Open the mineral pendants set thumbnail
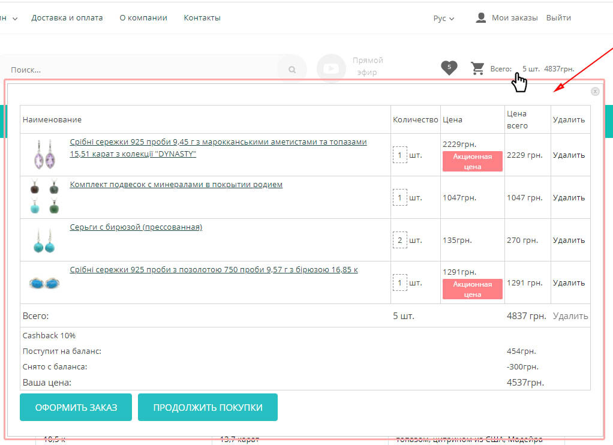 click(x=45, y=197)
